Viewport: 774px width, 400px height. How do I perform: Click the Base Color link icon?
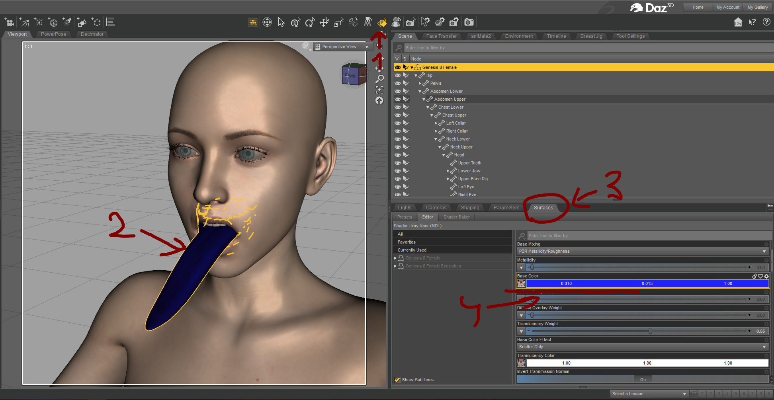coord(754,276)
